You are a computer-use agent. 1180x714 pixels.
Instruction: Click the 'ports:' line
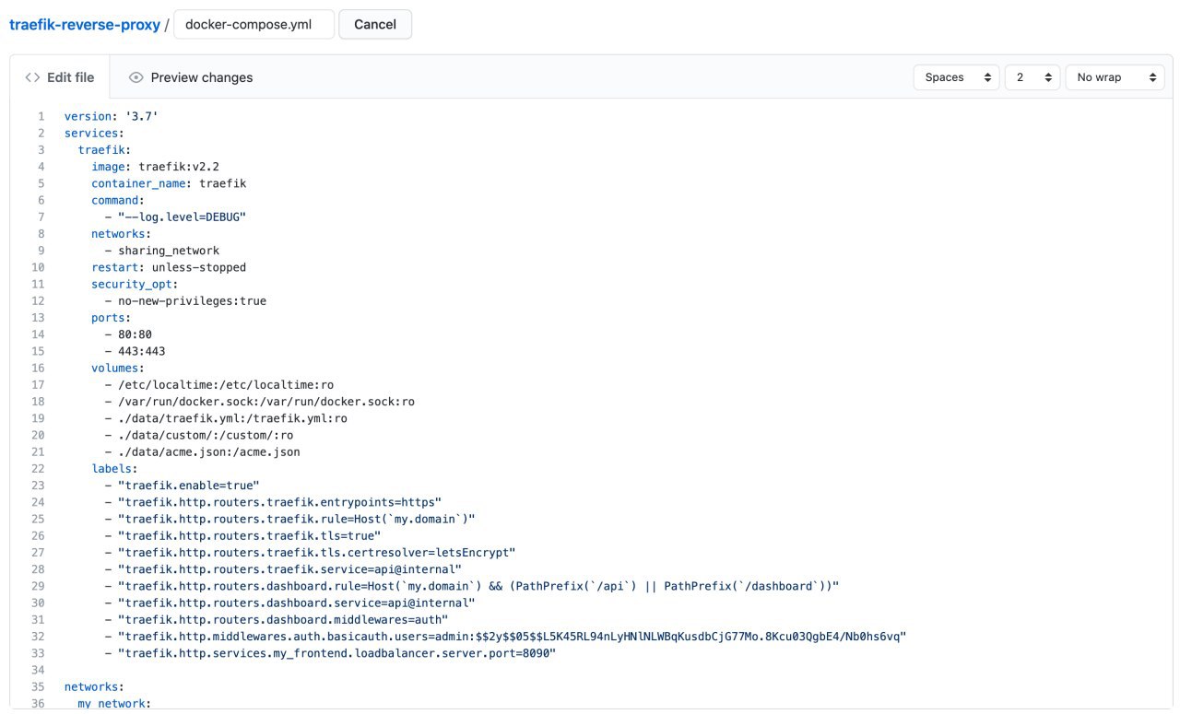pos(111,318)
